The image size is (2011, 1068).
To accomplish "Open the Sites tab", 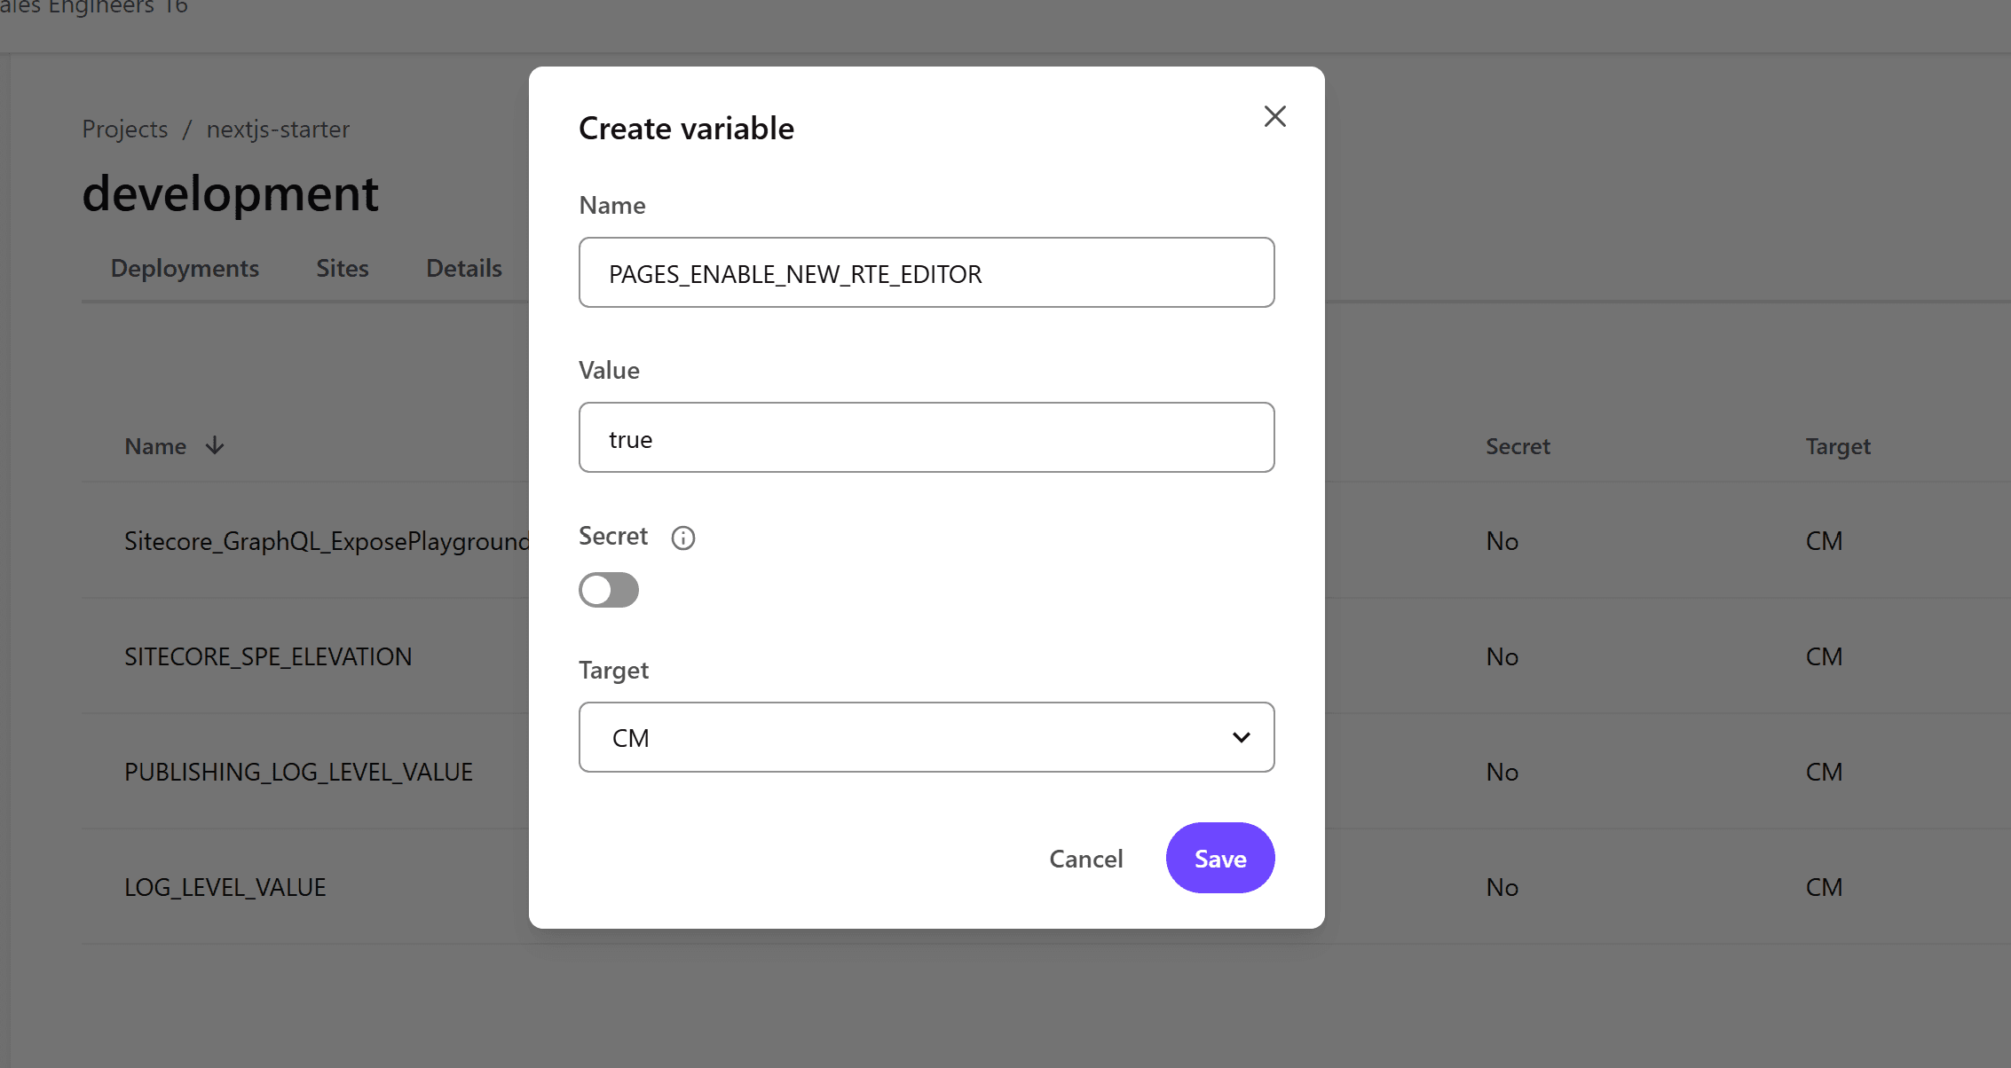I will [342, 268].
